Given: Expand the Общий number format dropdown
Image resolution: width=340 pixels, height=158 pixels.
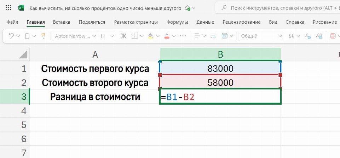Looking at the screenshot, I should click(280, 36).
